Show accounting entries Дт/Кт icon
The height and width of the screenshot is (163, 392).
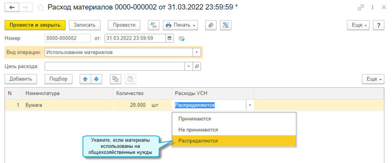pyautogui.click(x=154, y=25)
